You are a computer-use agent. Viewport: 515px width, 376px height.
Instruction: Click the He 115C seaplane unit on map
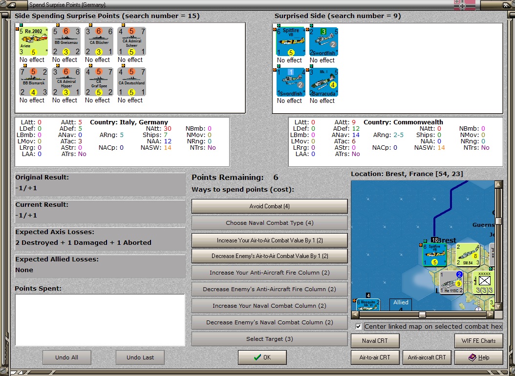(451, 282)
